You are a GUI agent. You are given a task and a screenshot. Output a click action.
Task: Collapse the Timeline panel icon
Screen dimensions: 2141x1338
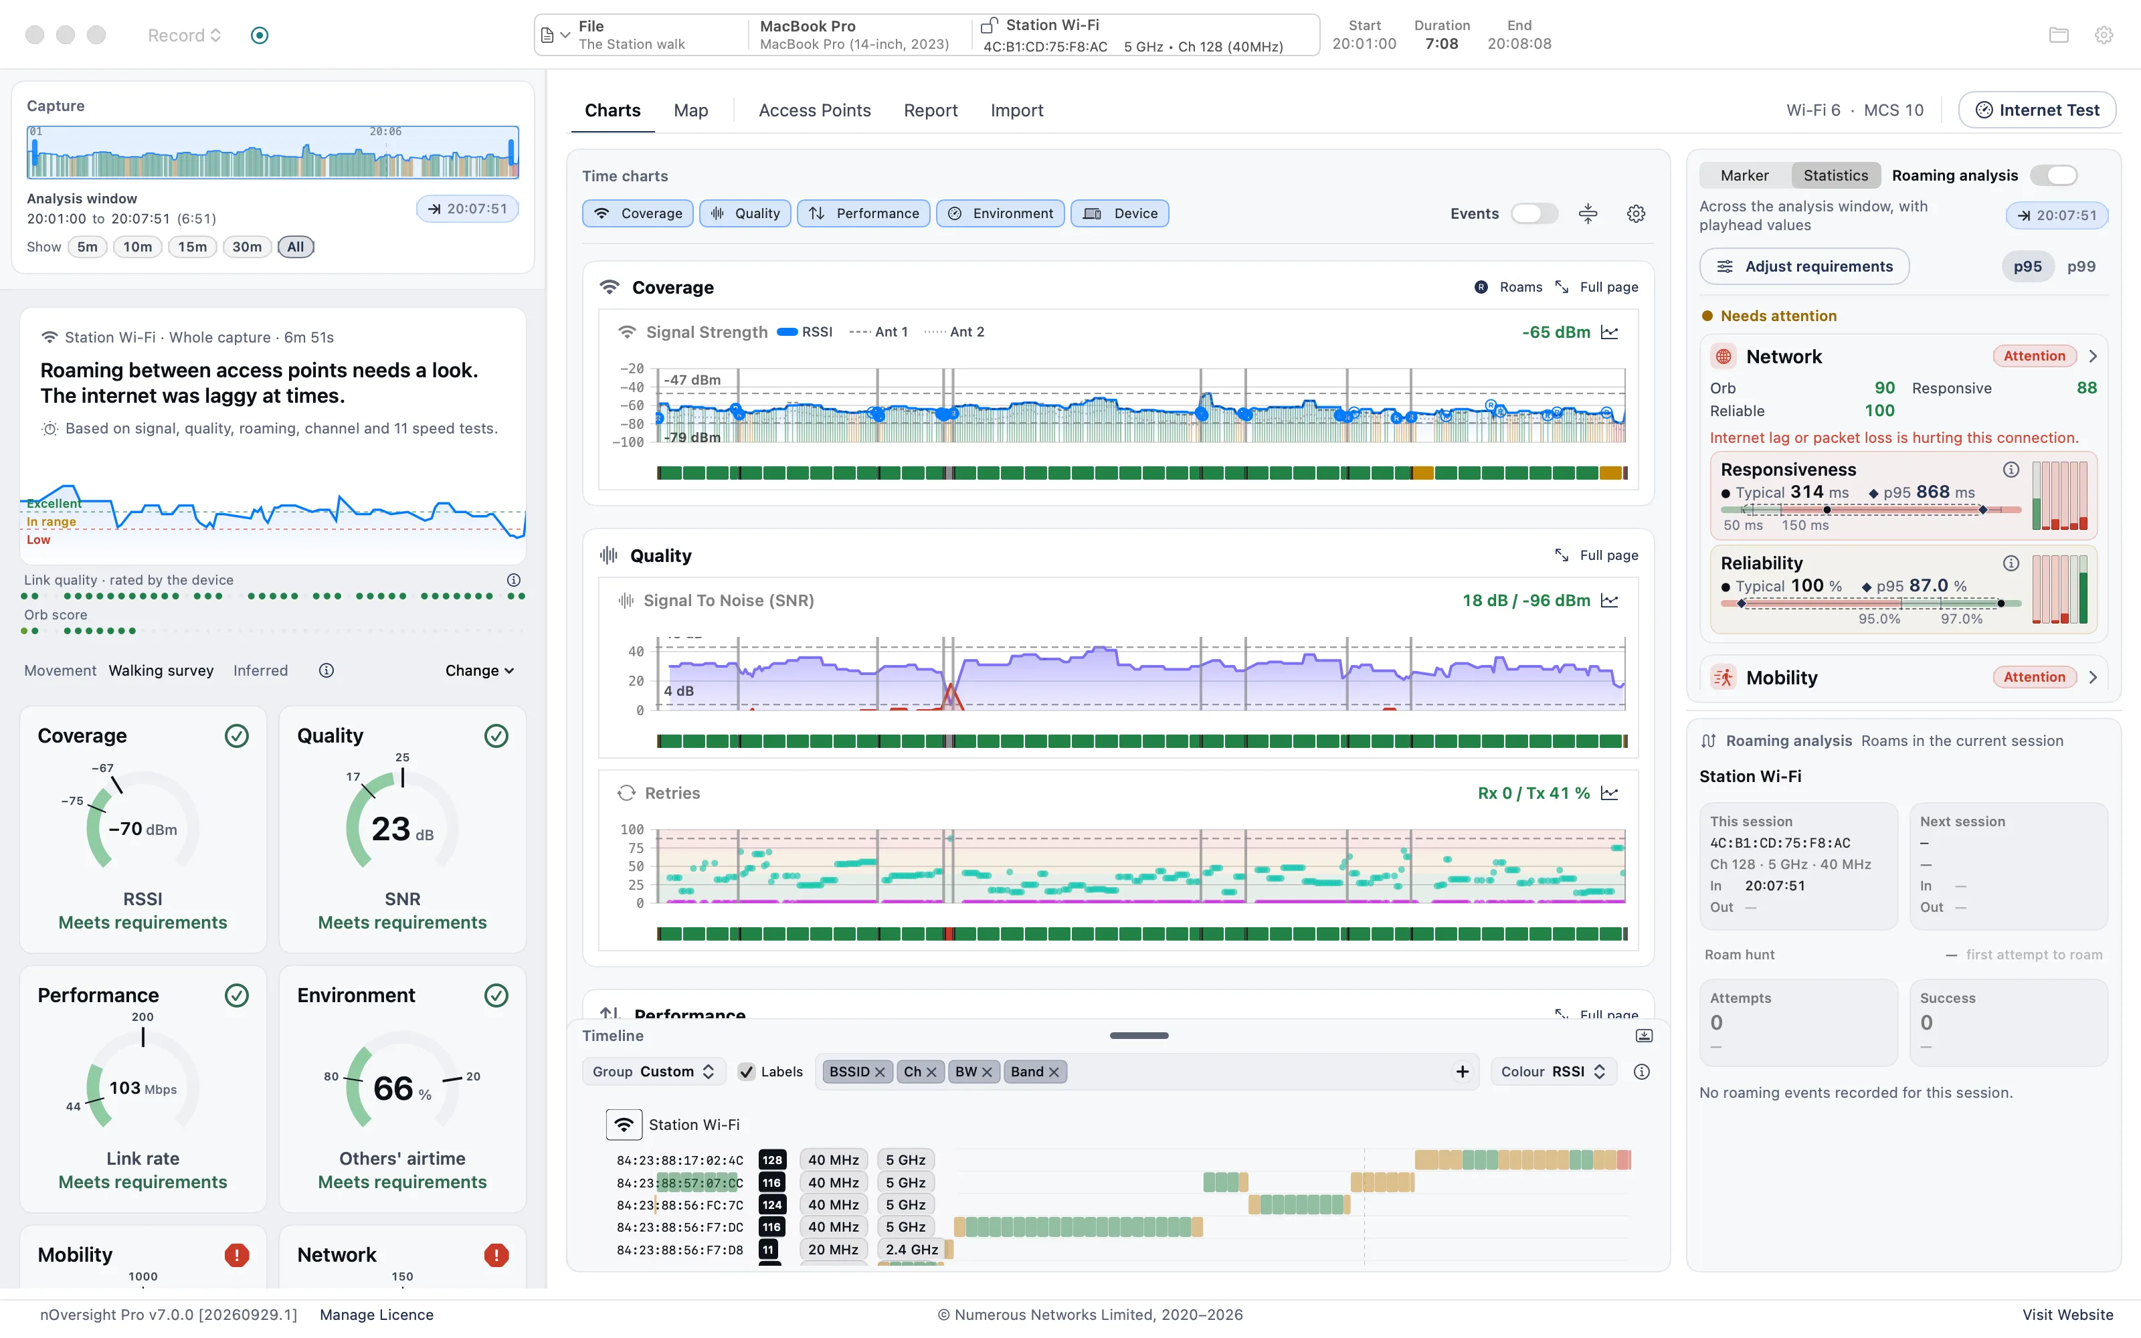1644,1036
